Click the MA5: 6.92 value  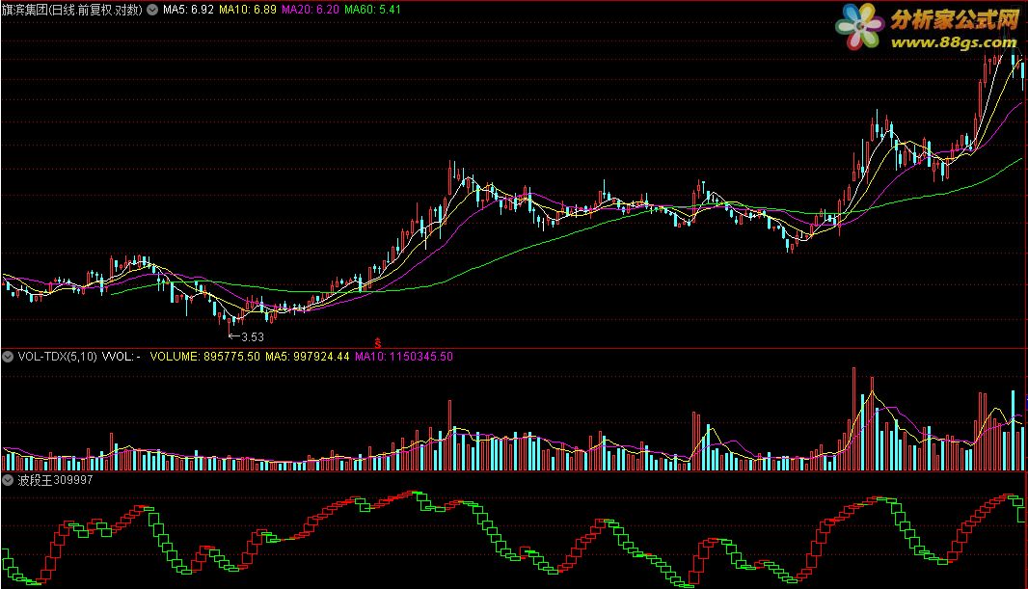(188, 10)
